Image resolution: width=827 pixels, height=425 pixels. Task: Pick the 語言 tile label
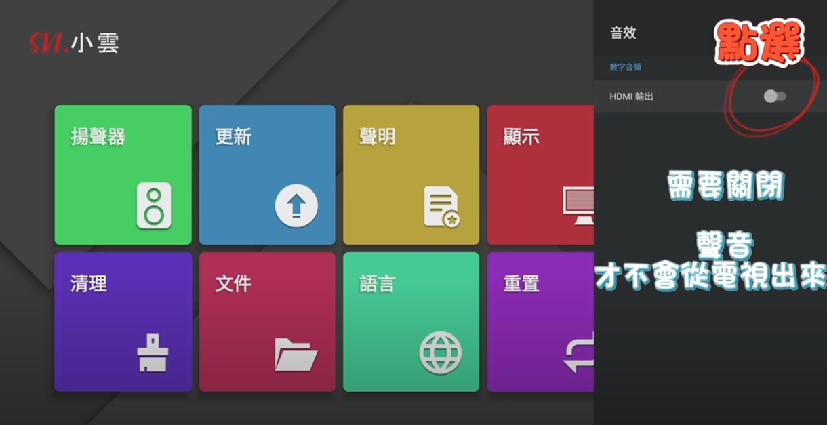coord(377,283)
